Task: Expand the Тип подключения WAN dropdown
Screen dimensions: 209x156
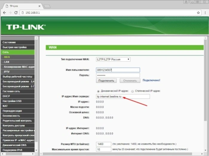Action: tap(113, 59)
